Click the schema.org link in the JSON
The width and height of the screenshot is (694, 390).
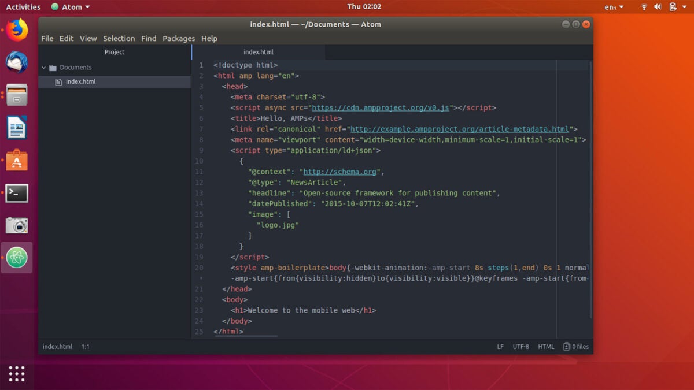(x=339, y=171)
